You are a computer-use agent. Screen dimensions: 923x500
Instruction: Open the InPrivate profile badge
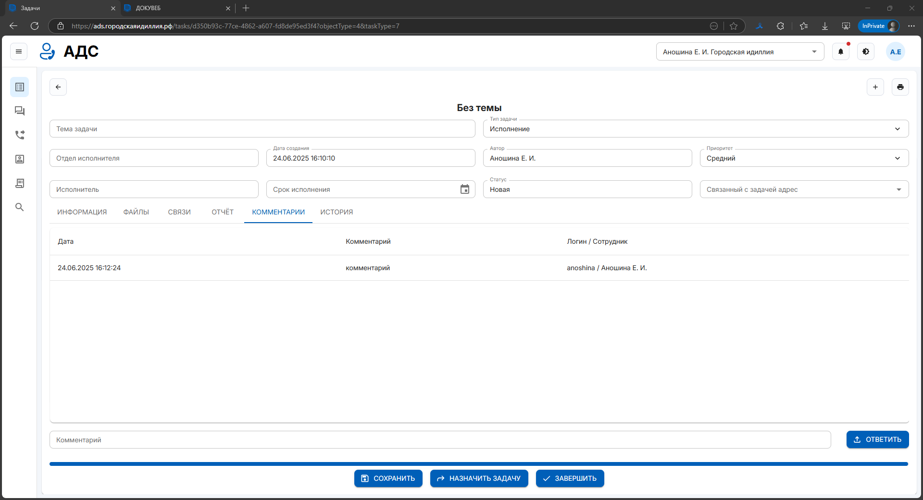879,26
